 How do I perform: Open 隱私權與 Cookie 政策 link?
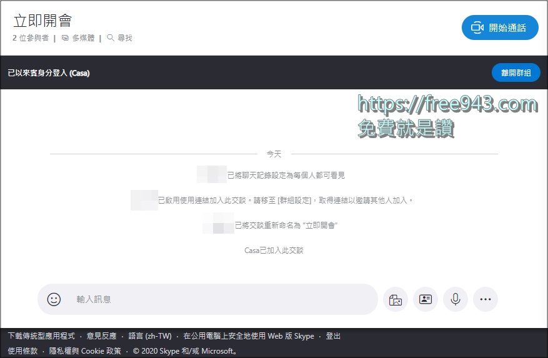(85, 351)
